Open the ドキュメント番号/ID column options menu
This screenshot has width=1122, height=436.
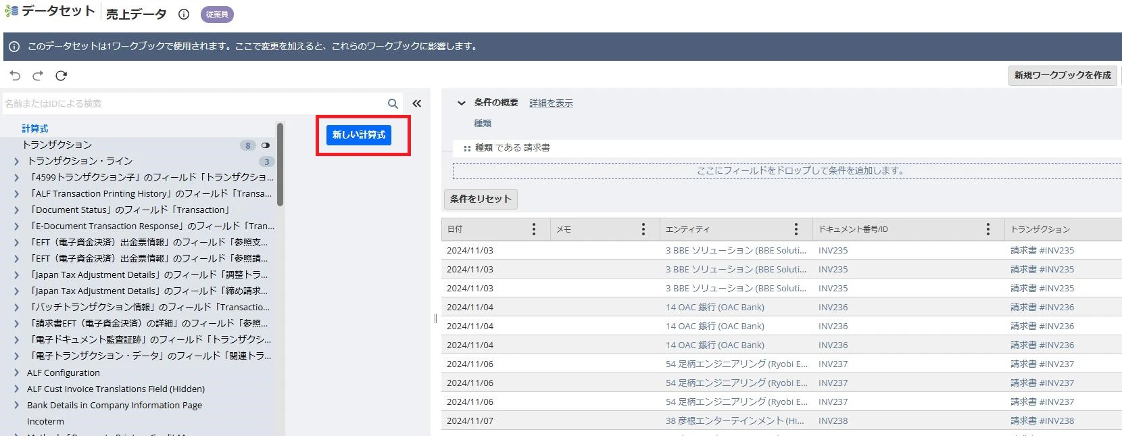click(988, 229)
